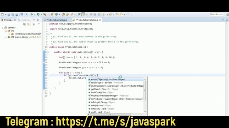Open the Back history dropdown arrow
Screen dimensions: 229x128
pyautogui.click(x=125, y=14)
